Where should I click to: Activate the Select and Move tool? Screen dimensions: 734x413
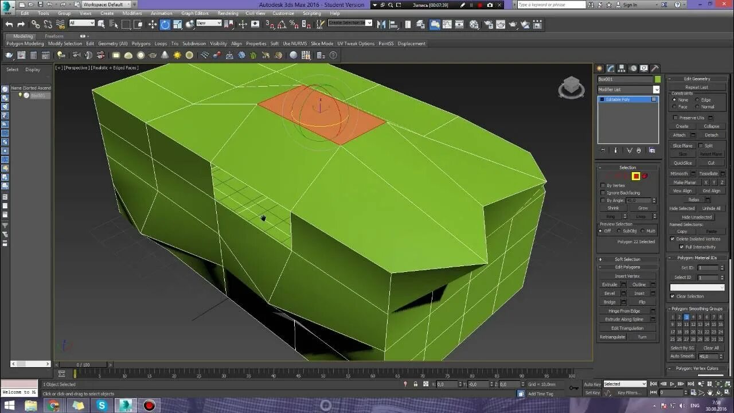(153, 24)
